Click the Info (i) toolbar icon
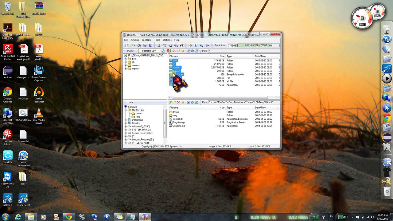The width and height of the screenshot is (393, 221). coord(196,45)
